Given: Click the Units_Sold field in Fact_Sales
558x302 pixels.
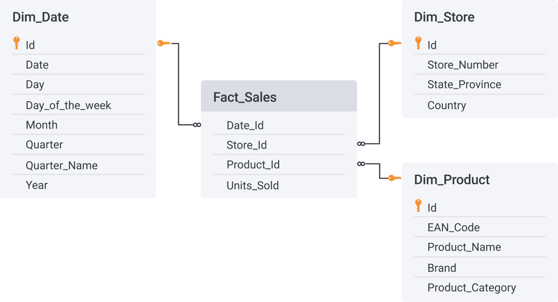Looking at the screenshot, I should [x=252, y=186].
